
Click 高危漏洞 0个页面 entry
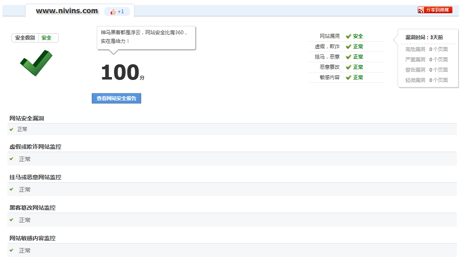pos(426,49)
